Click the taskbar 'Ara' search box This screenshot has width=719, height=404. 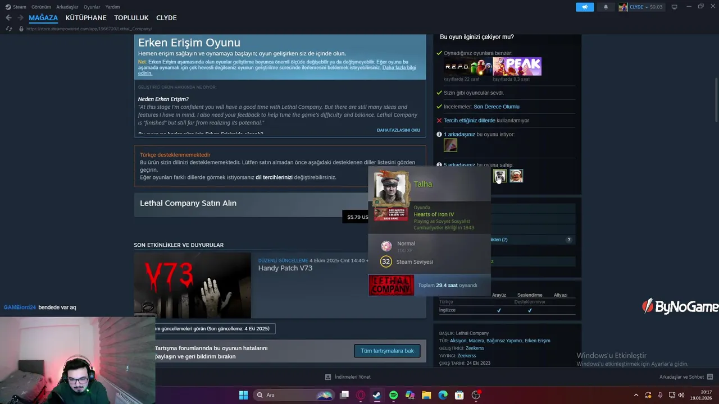click(294, 395)
